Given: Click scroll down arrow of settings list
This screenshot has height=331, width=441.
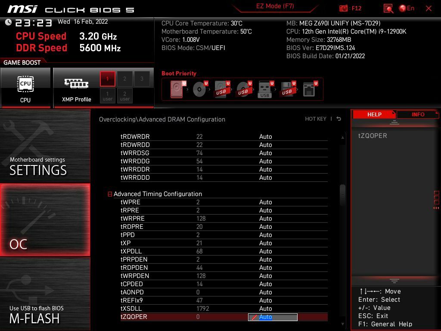Looking at the screenshot, I should coord(342,324).
